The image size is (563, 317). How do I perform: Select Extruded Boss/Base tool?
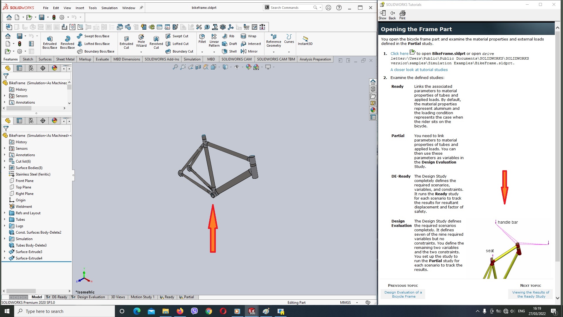[50, 42]
